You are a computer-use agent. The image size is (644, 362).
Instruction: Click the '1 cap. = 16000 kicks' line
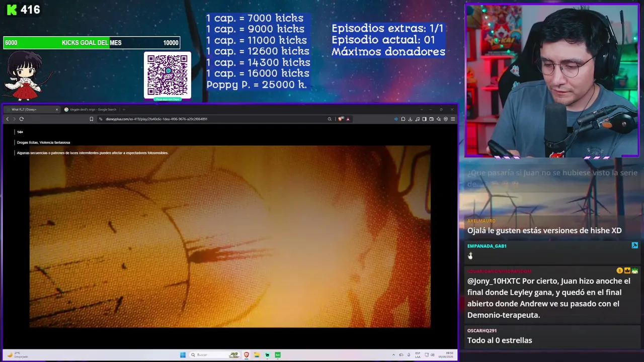[258, 73]
